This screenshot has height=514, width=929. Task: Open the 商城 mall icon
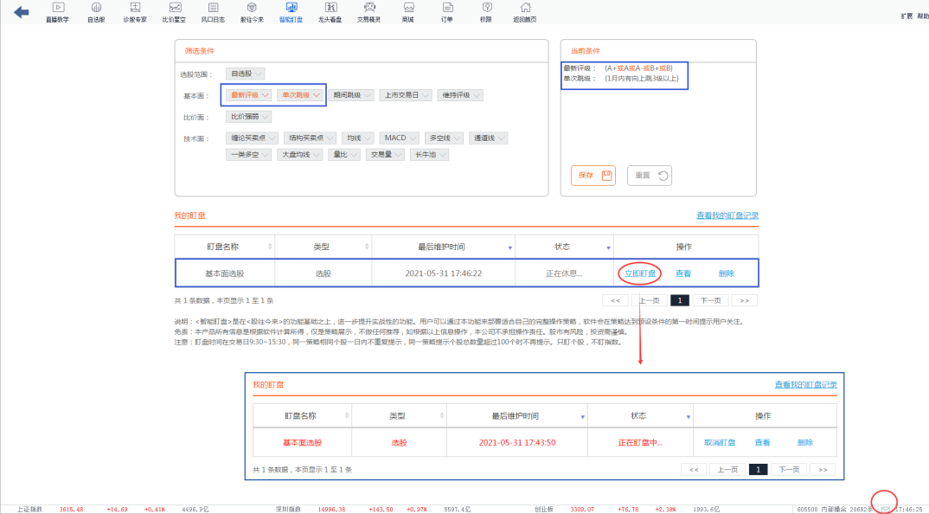pos(407,11)
